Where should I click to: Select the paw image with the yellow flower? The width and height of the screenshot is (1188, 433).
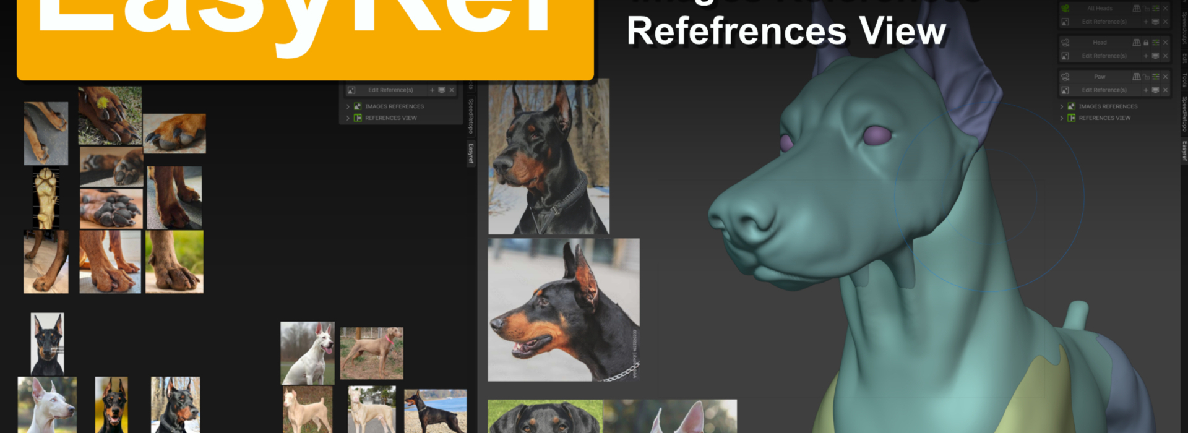click(110, 115)
